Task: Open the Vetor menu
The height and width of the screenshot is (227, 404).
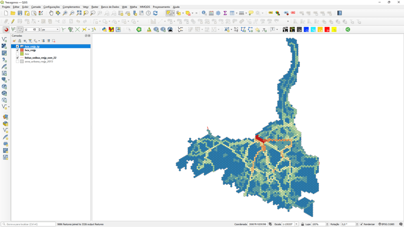Action: [x=86, y=7]
